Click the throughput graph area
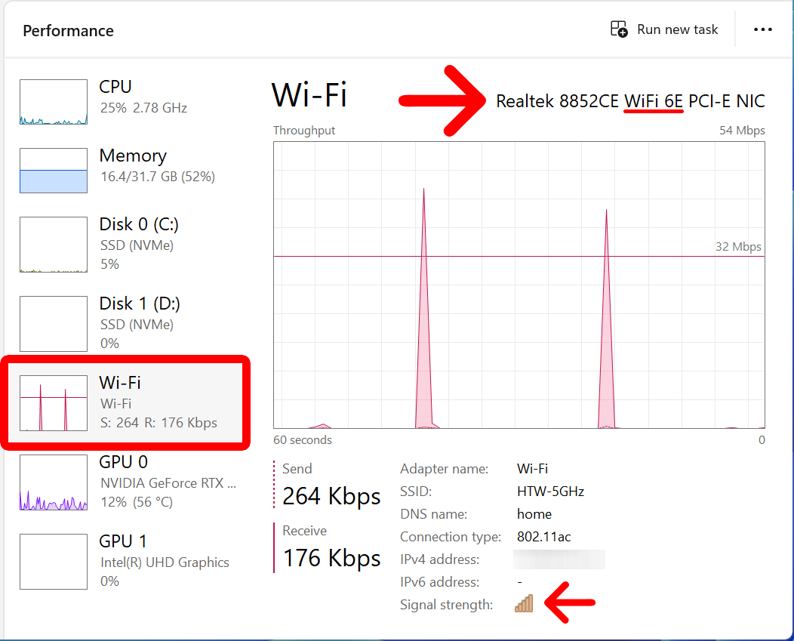The height and width of the screenshot is (641, 794). 517,287
